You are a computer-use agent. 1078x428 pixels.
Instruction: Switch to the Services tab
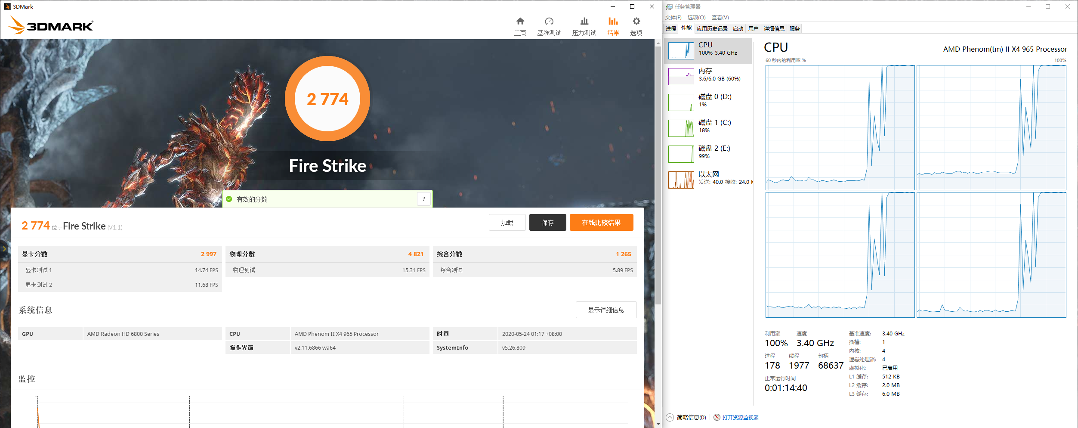point(794,29)
